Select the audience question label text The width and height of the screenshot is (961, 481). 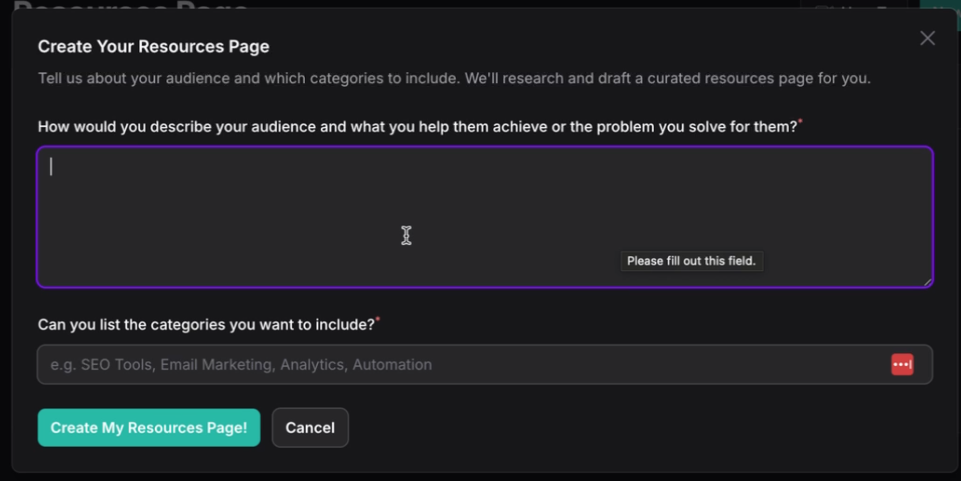(x=418, y=126)
